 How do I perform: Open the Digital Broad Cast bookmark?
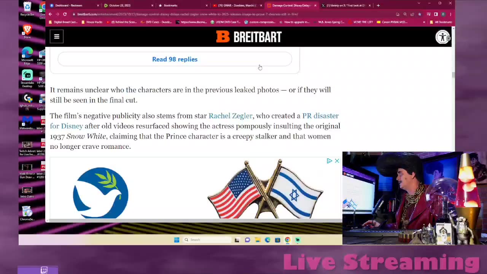coord(63,22)
